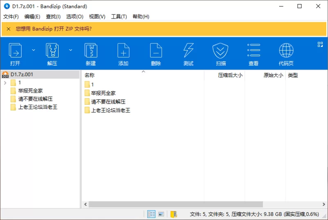Image resolution: width=328 pixels, height=220 pixels.
Task: Select 举报死全家 in the tree pane
Action: coord(27,91)
